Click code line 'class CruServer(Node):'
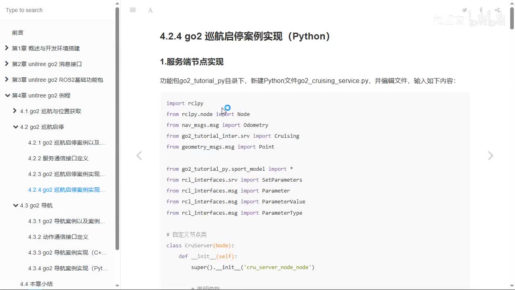The height and width of the screenshot is (290, 515). pos(200,245)
